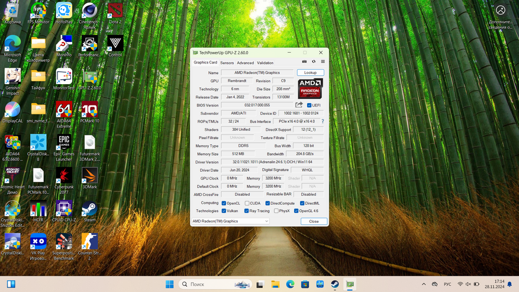Click the GPU-Z screenshot camera icon

[x=304, y=62]
